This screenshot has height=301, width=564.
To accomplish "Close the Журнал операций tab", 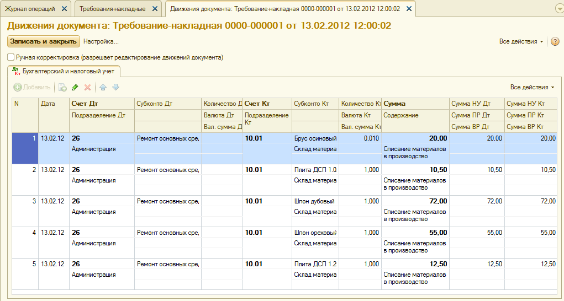I will coord(64,9).
